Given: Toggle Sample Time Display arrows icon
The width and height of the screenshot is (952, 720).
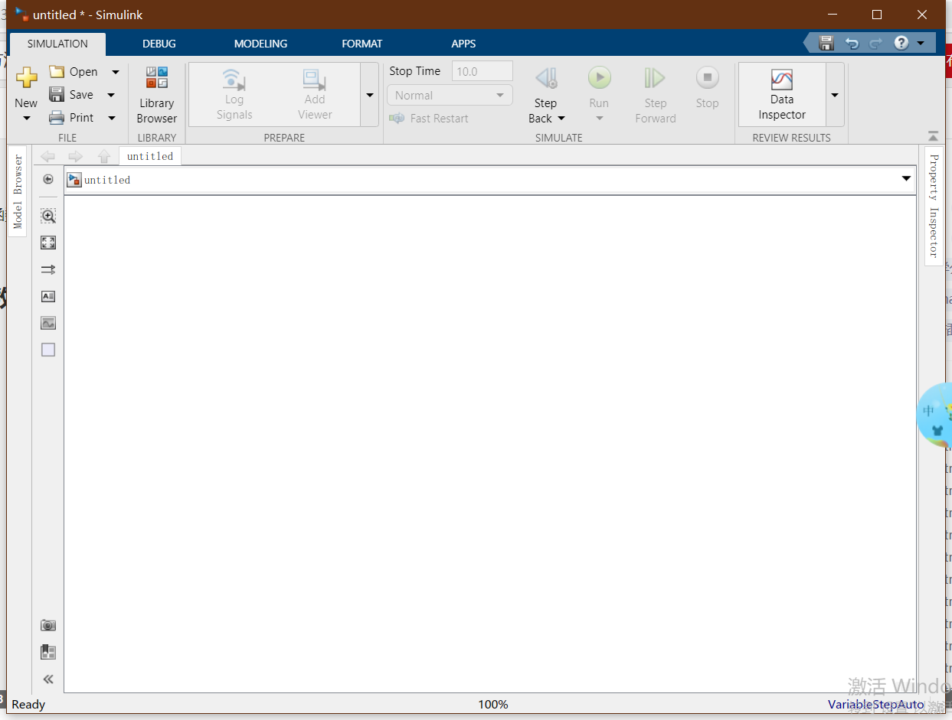Looking at the screenshot, I should [48, 269].
